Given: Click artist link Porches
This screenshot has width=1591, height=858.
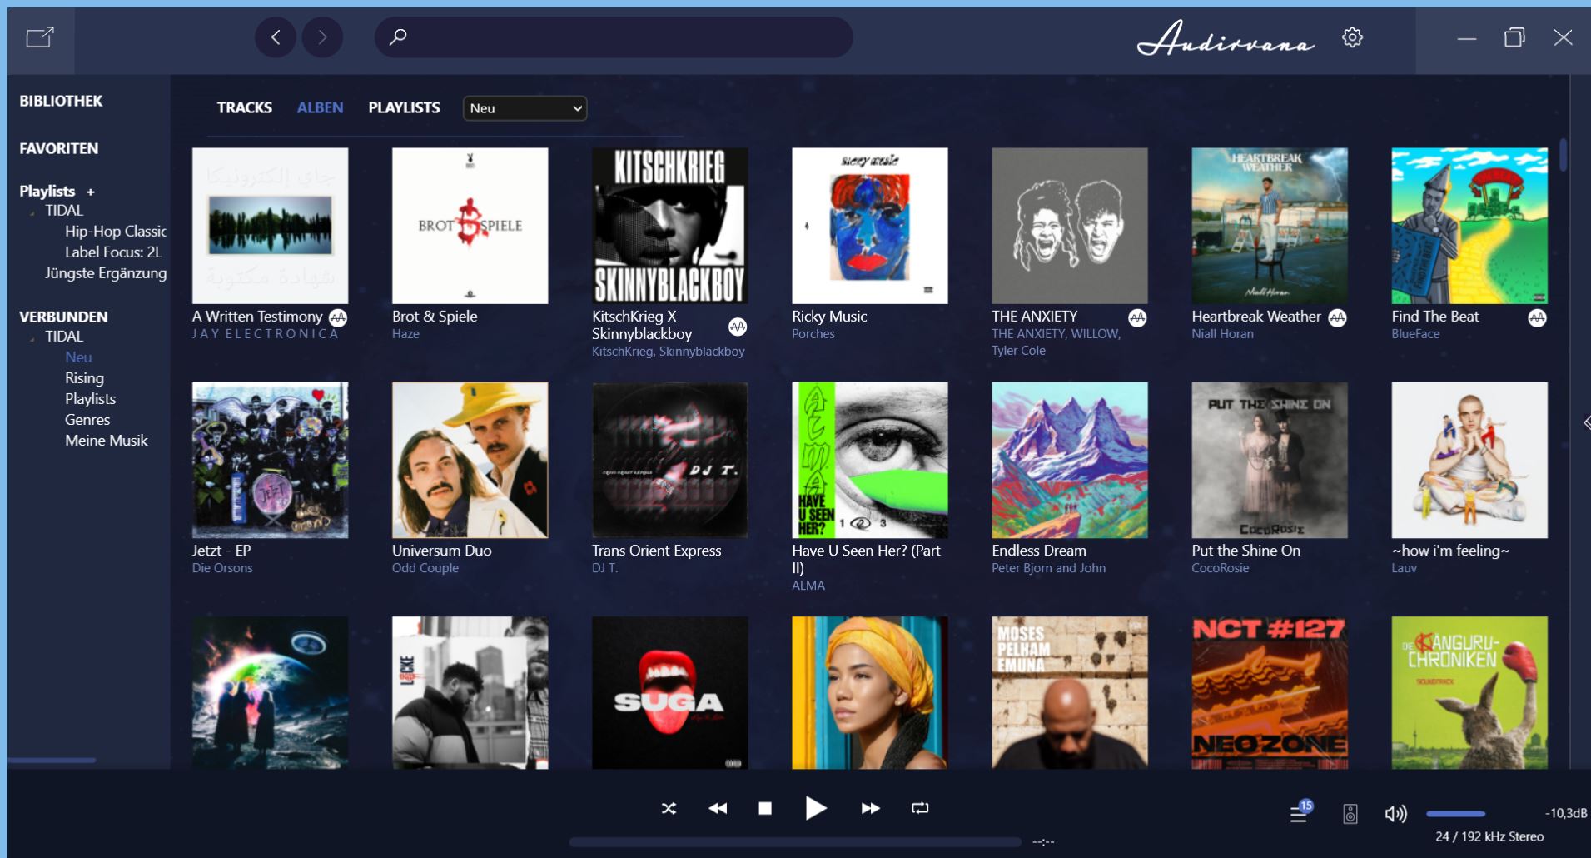Looking at the screenshot, I should point(813,334).
